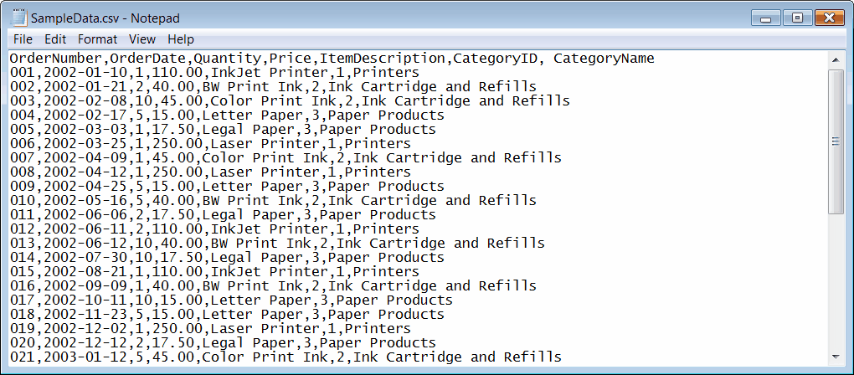Minimize the Notepad window
This screenshot has height=375, width=854.
[766, 18]
